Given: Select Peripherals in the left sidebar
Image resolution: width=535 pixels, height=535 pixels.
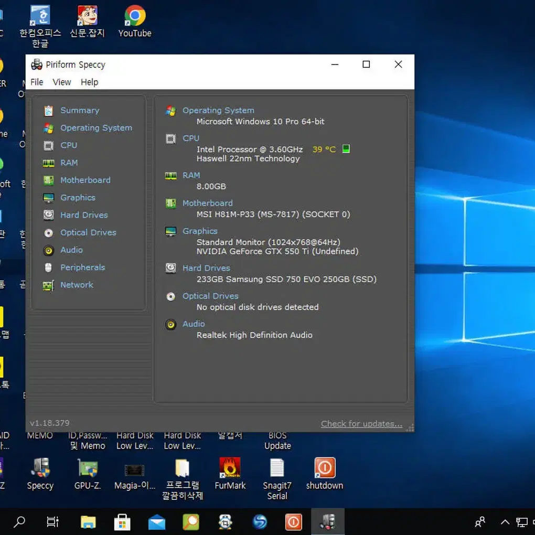Looking at the screenshot, I should [x=82, y=267].
